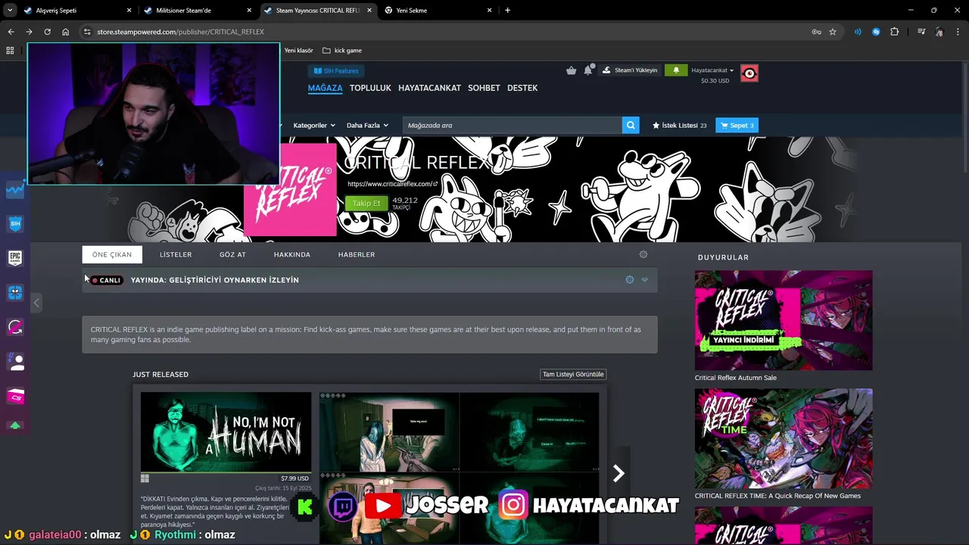Open the password key icon in the address bar
Viewport: 969px width, 545px height.
[x=816, y=32]
